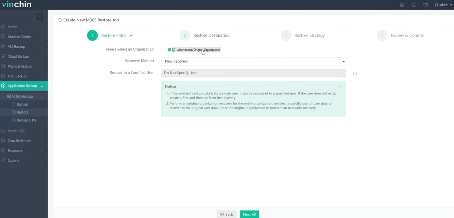Expand Server CDP chevron
Image resolution: width=454 pixels, height=218 pixels.
point(42,132)
